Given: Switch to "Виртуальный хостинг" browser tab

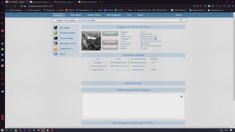Looking at the screenshot, I should coord(90,2).
